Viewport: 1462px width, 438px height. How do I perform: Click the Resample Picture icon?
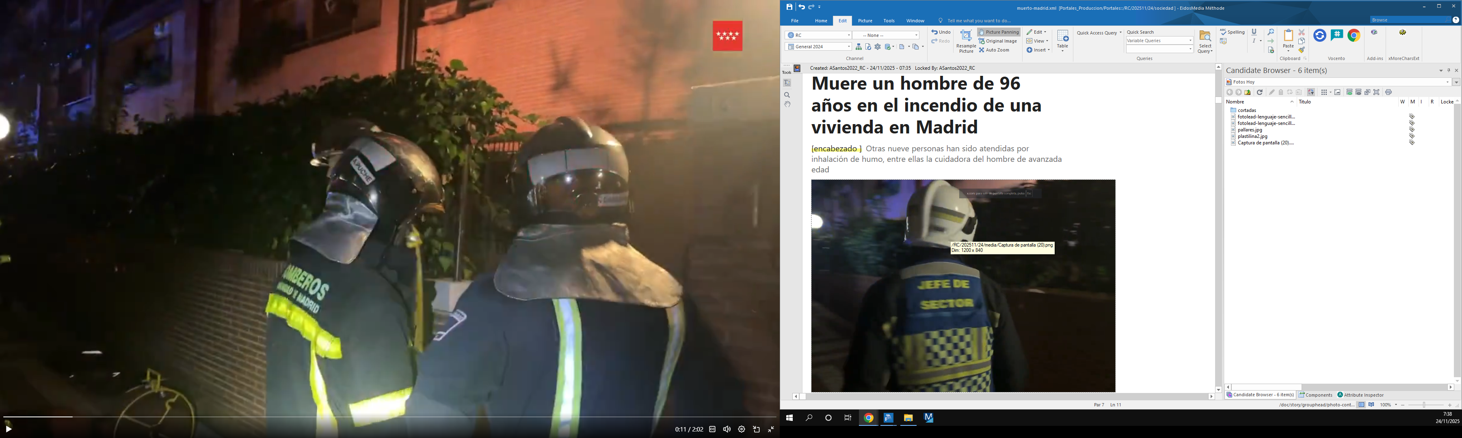pyautogui.click(x=966, y=35)
